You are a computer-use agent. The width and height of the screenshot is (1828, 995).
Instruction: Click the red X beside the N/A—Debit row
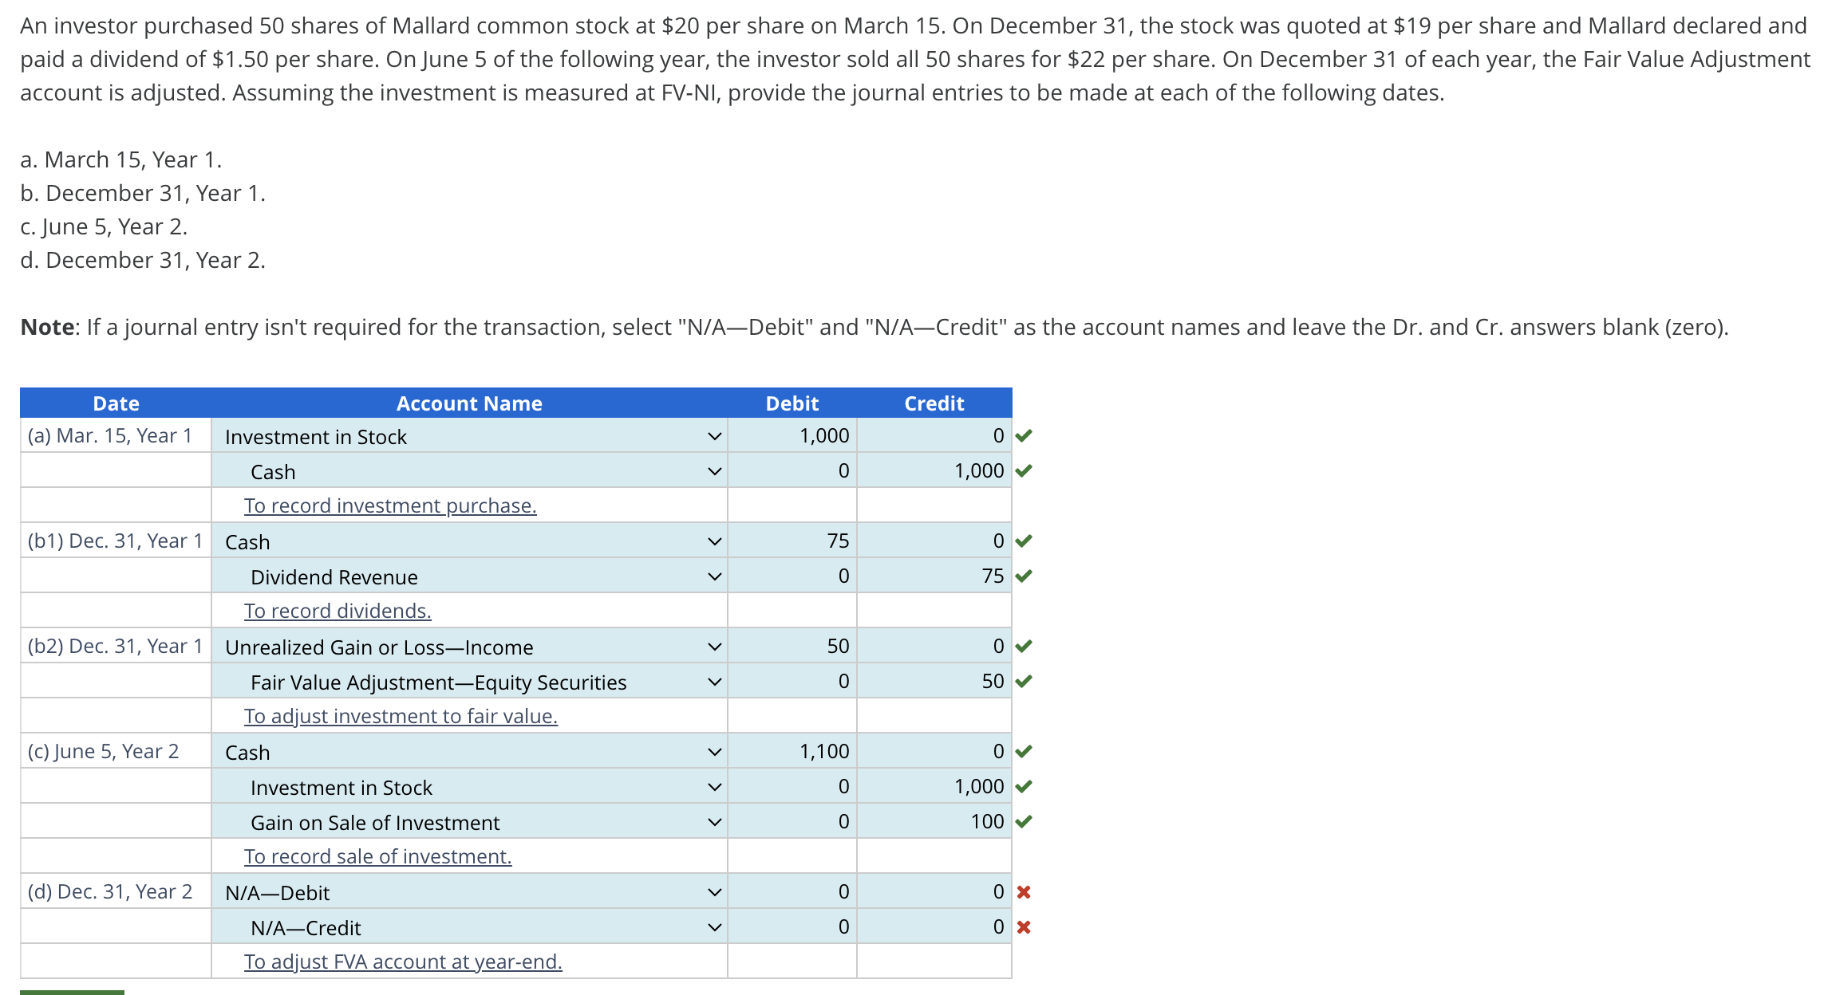1024,892
